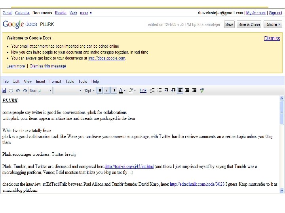
Task: Click the PLURK heading in document body
Action: pos(10,101)
